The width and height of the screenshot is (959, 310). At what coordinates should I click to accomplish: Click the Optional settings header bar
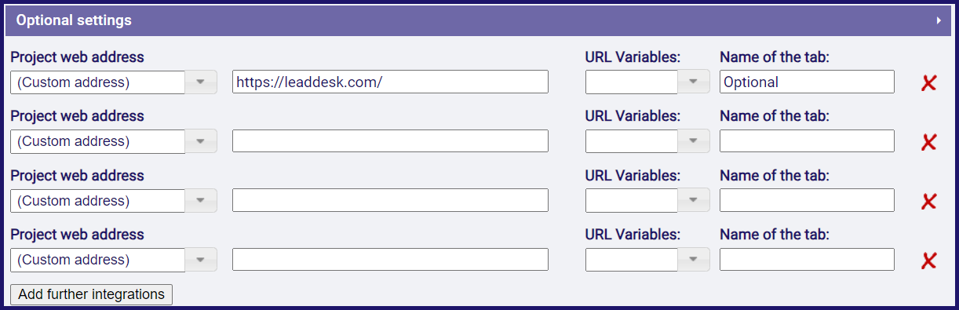(479, 21)
